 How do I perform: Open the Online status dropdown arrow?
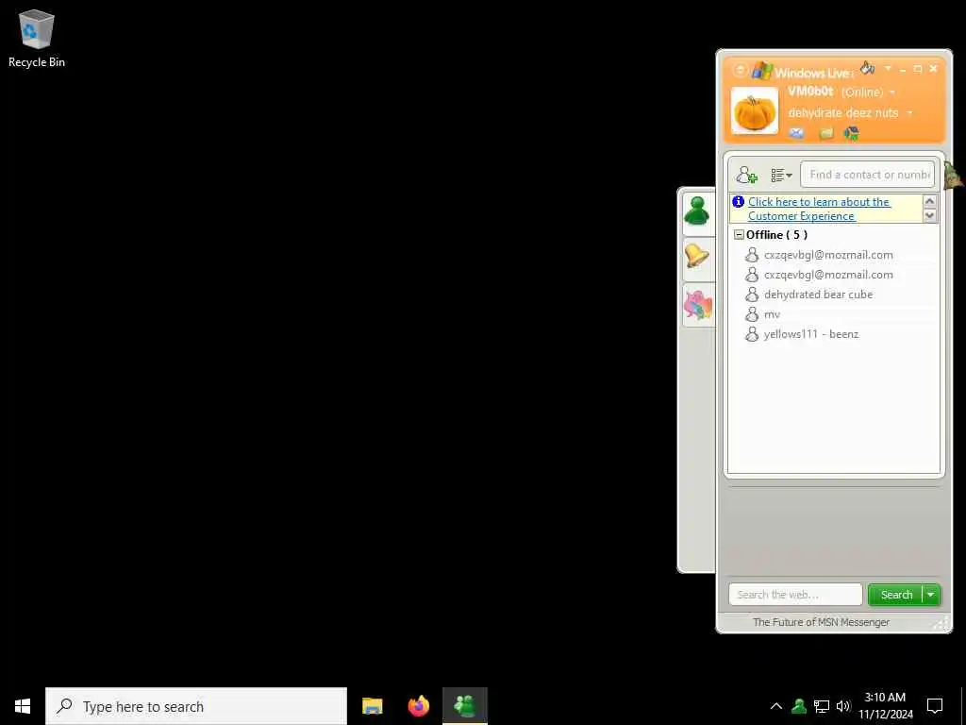[x=892, y=93]
